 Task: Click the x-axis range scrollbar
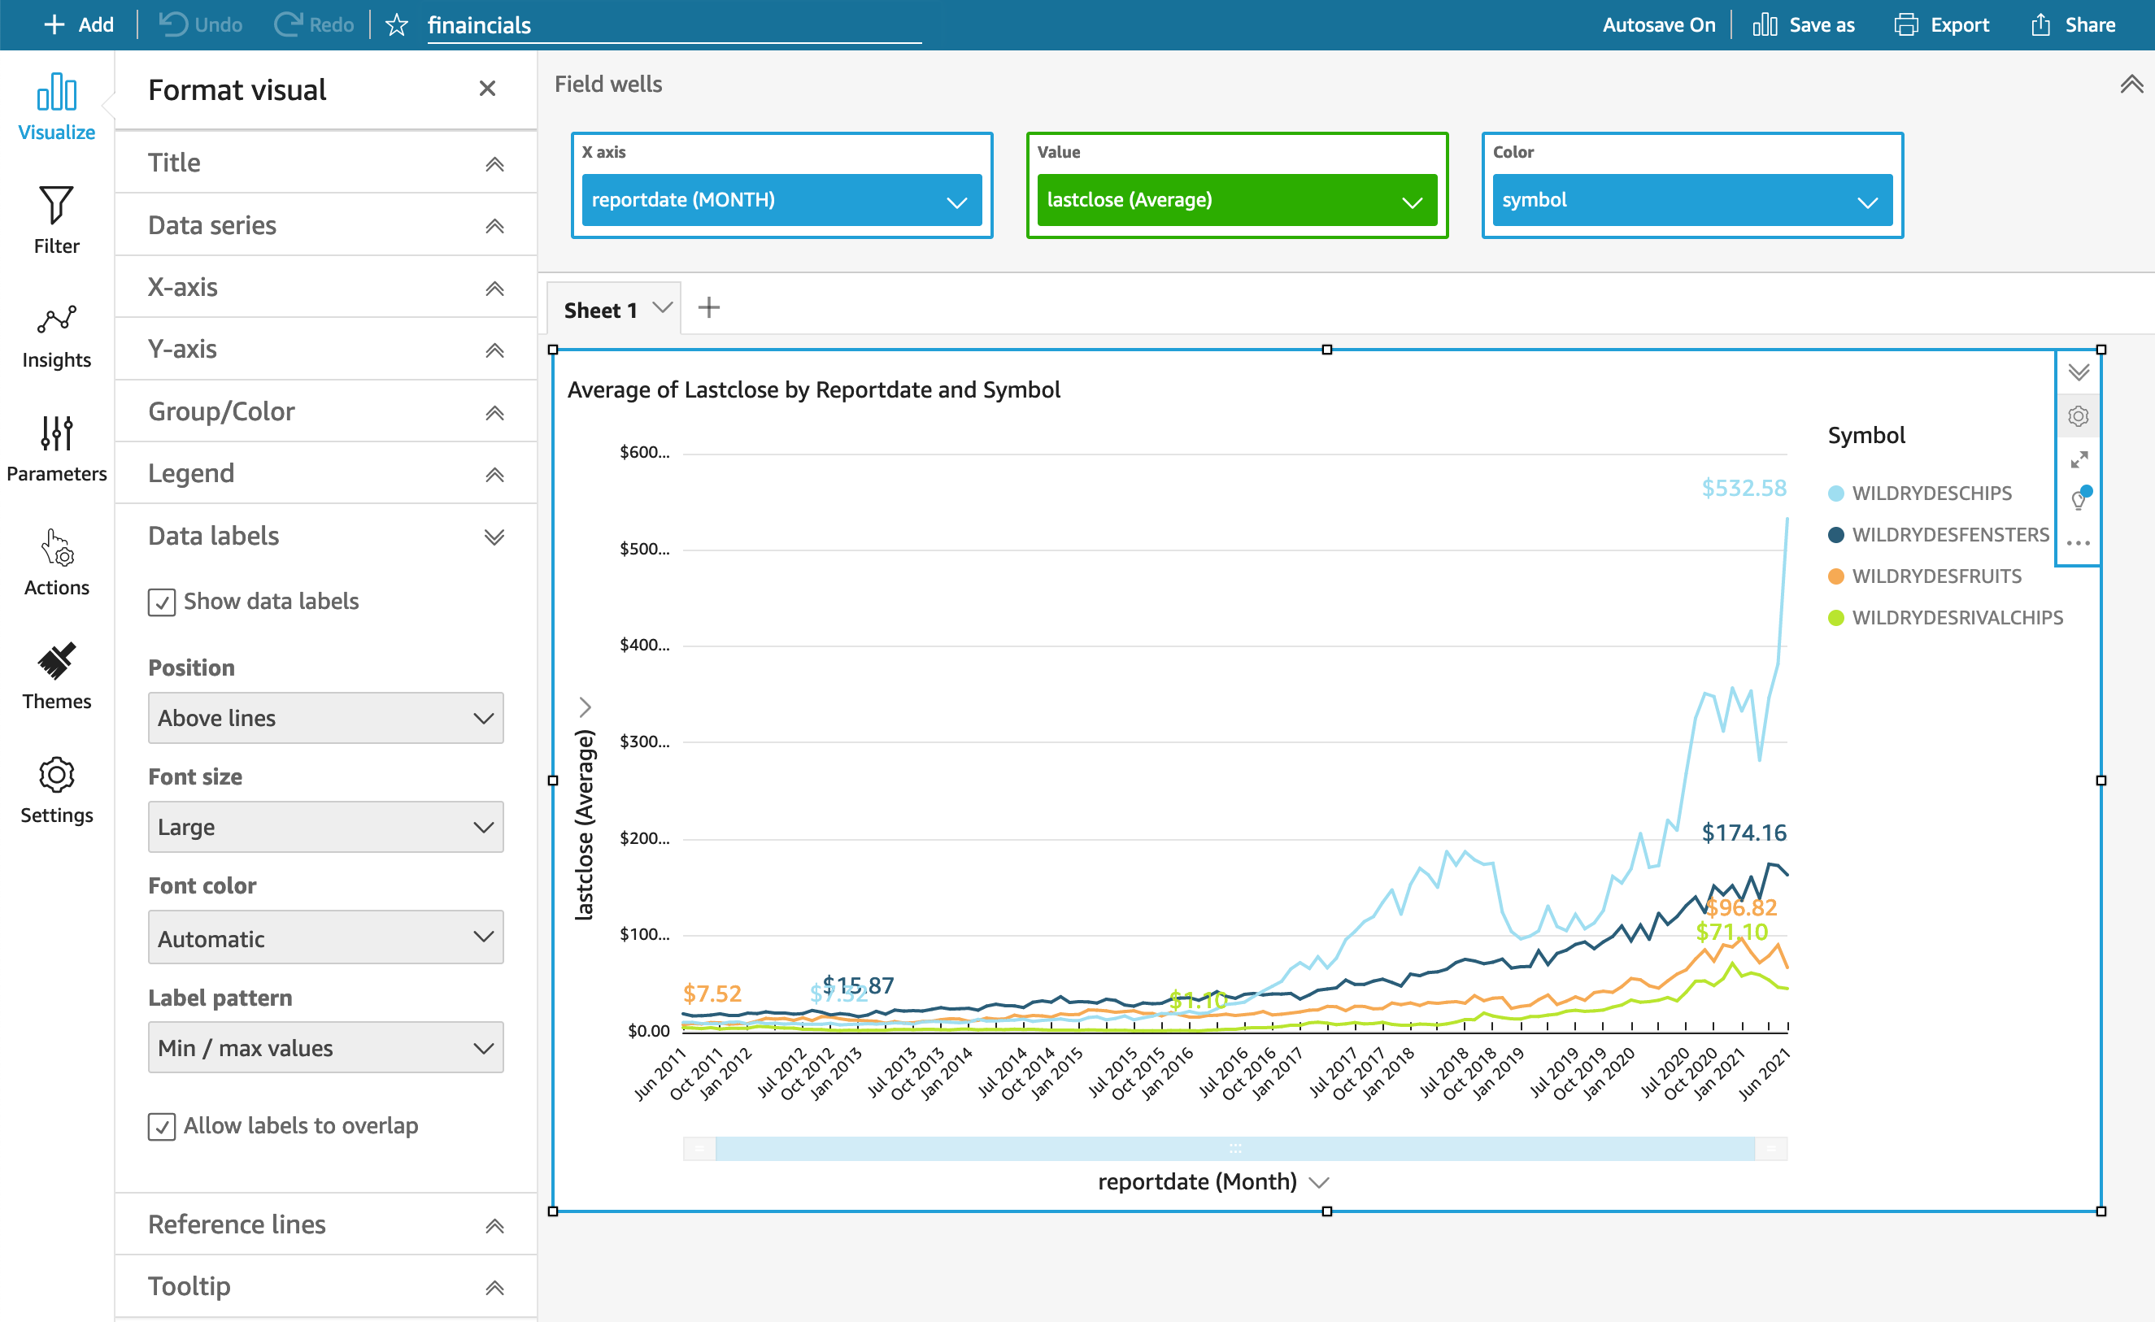1234,1148
